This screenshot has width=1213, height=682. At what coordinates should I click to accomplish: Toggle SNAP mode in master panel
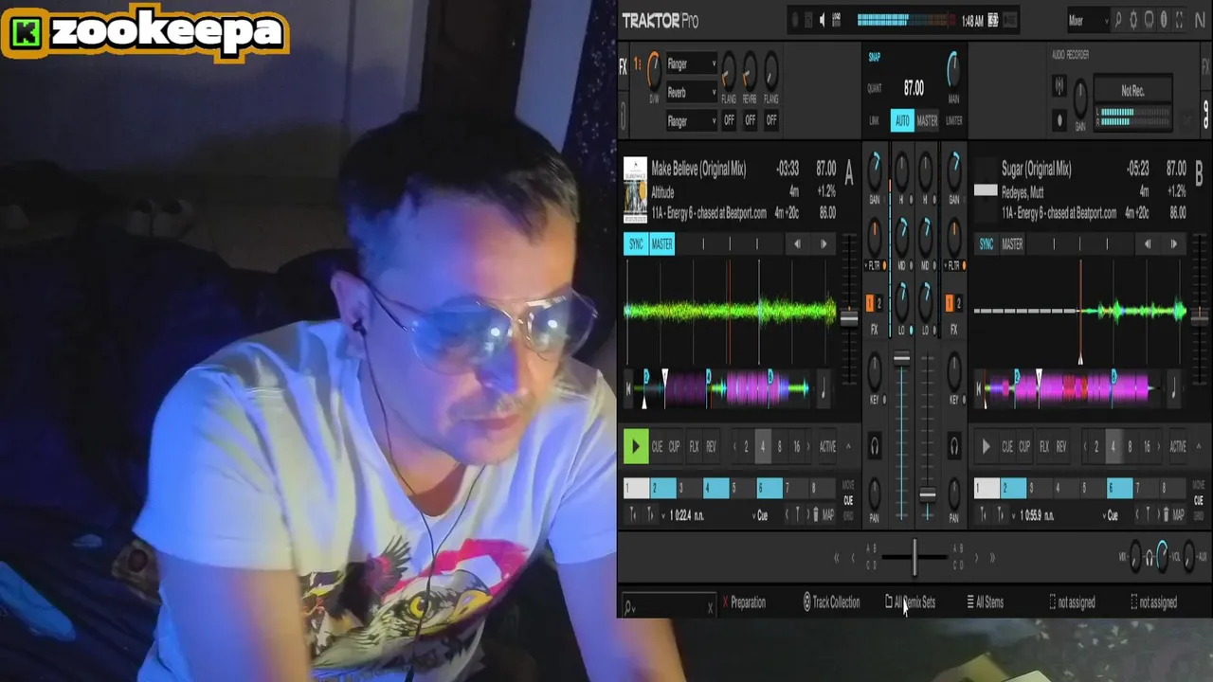click(875, 57)
